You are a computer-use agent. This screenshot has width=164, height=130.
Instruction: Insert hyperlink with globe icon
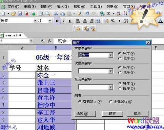pos(102,13)
